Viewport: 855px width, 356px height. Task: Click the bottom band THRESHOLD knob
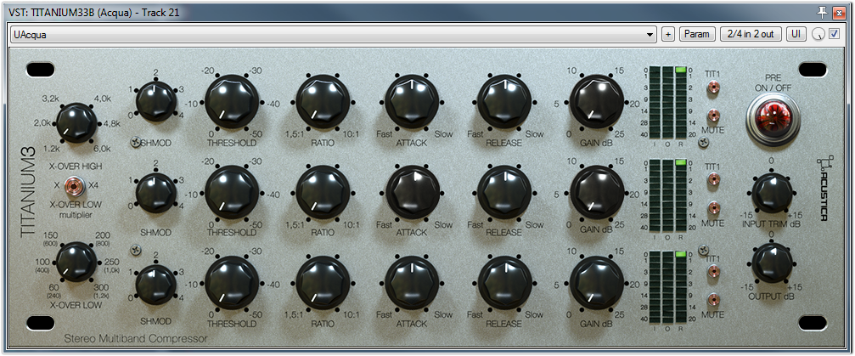[x=232, y=284]
